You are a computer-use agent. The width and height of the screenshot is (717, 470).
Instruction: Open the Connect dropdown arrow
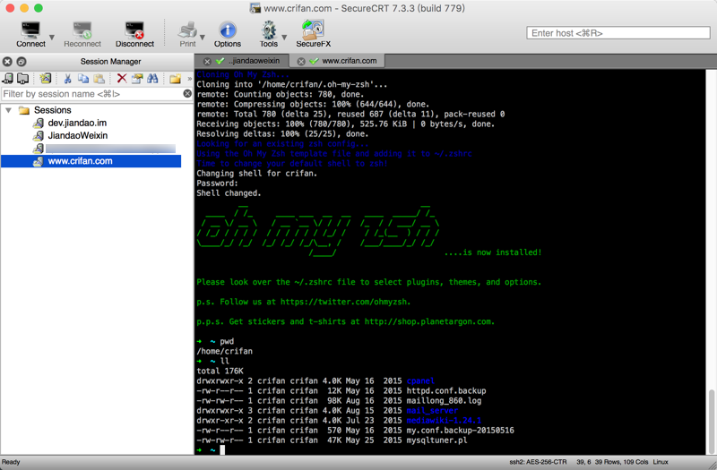[52, 37]
